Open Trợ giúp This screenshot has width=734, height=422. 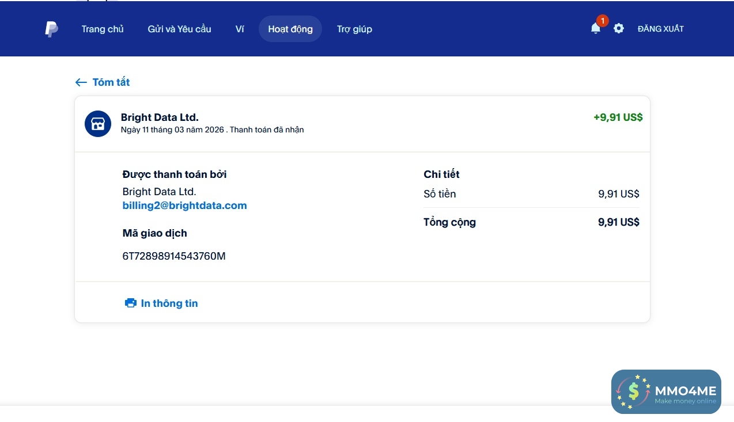pos(354,29)
